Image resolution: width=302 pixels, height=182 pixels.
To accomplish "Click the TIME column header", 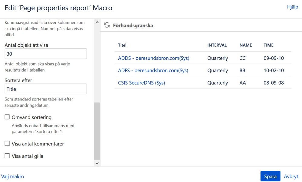I will coord(268,45).
